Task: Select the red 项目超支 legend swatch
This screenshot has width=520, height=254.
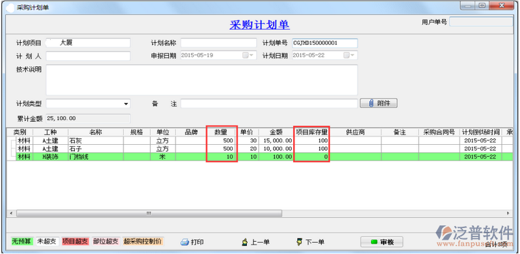Action: [75, 242]
